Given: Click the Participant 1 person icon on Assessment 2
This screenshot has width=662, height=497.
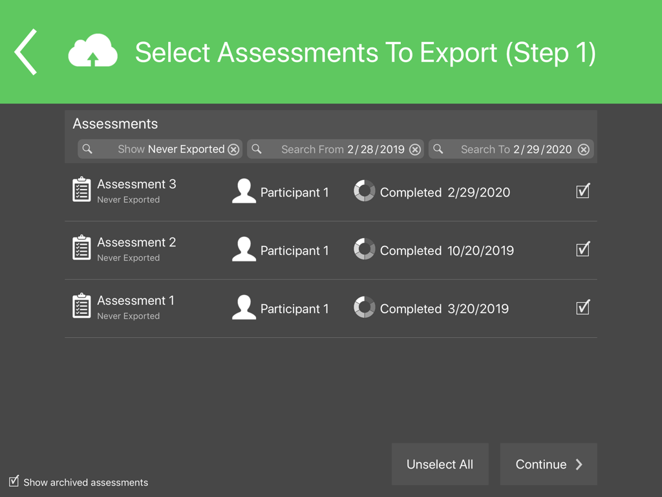Looking at the screenshot, I should [244, 248].
